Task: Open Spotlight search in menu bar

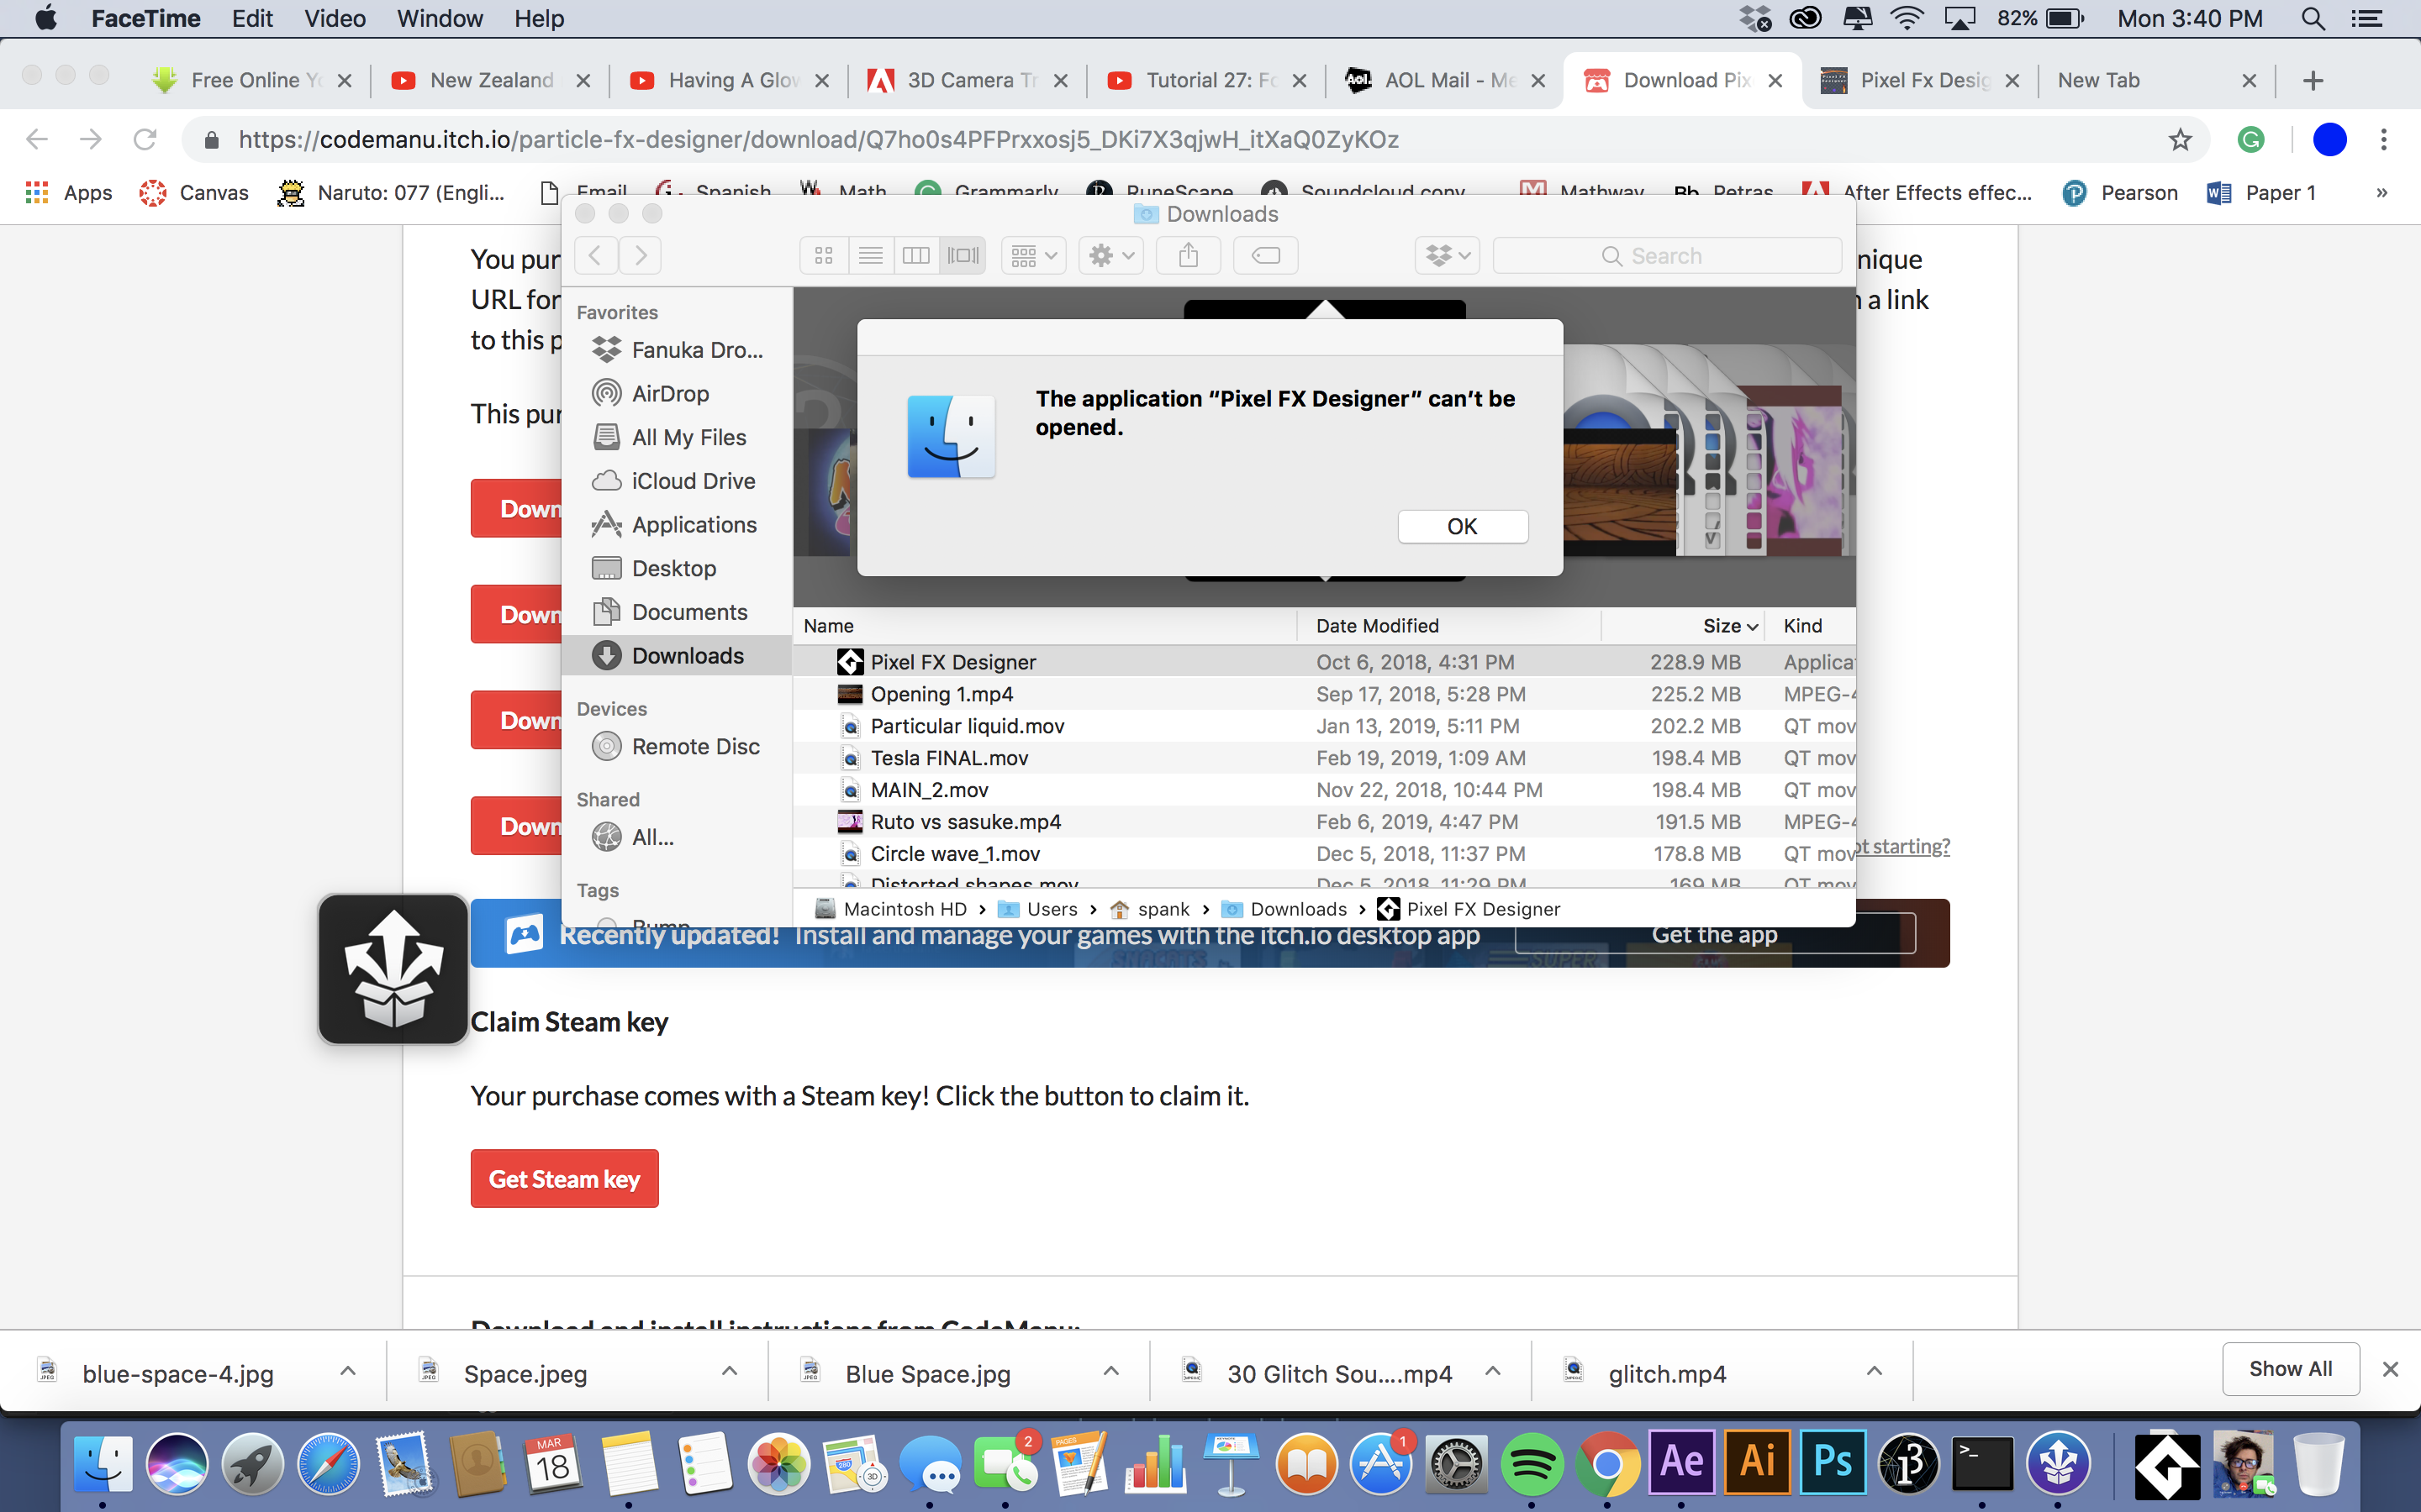Action: coord(2312,19)
